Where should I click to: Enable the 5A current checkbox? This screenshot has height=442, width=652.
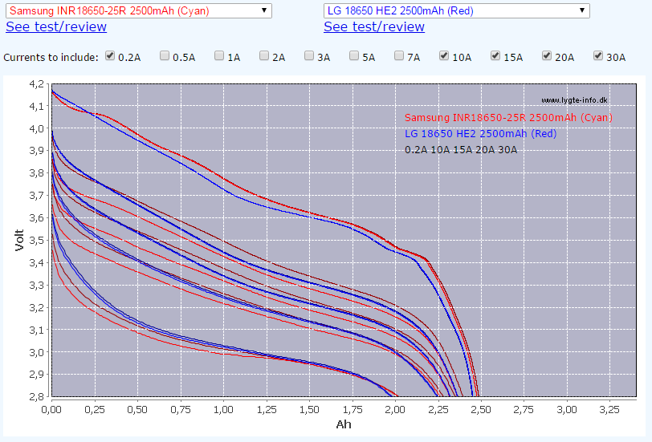(x=354, y=55)
